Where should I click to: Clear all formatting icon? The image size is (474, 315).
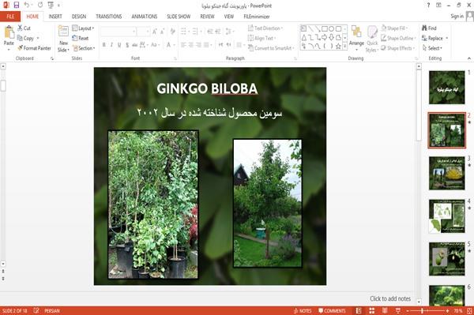coord(172,32)
